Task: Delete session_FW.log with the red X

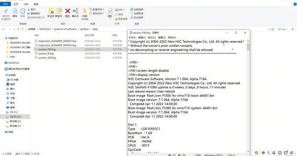Action: 67,13
